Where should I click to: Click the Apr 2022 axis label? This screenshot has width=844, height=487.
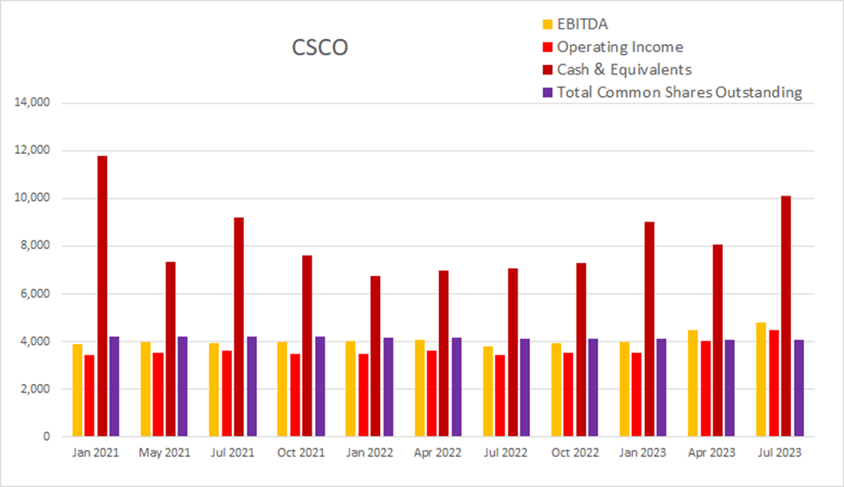click(x=438, y=452)
